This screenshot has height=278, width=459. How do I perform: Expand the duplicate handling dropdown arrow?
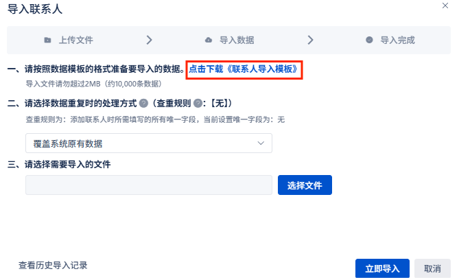(x=261, y=143)
